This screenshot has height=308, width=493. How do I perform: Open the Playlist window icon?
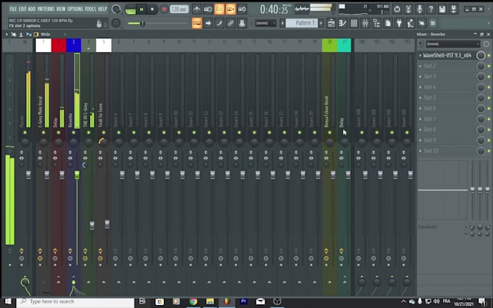[x=331, y=23]
